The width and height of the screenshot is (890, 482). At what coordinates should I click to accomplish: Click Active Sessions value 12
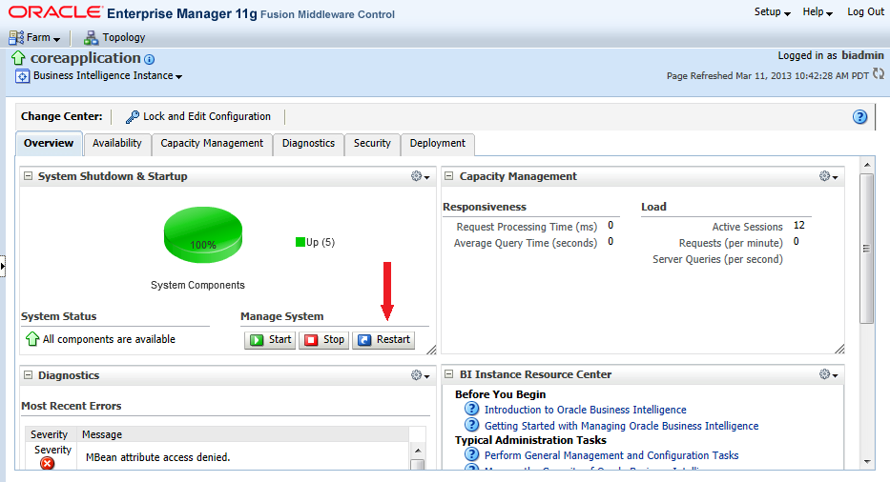point(799,225)
